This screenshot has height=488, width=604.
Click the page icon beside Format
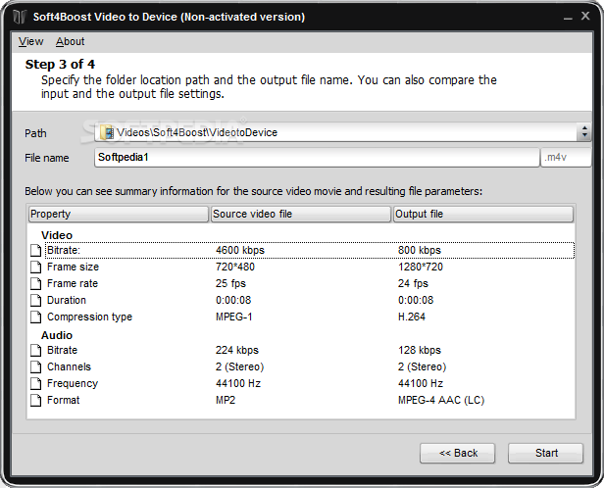point(36,400)
